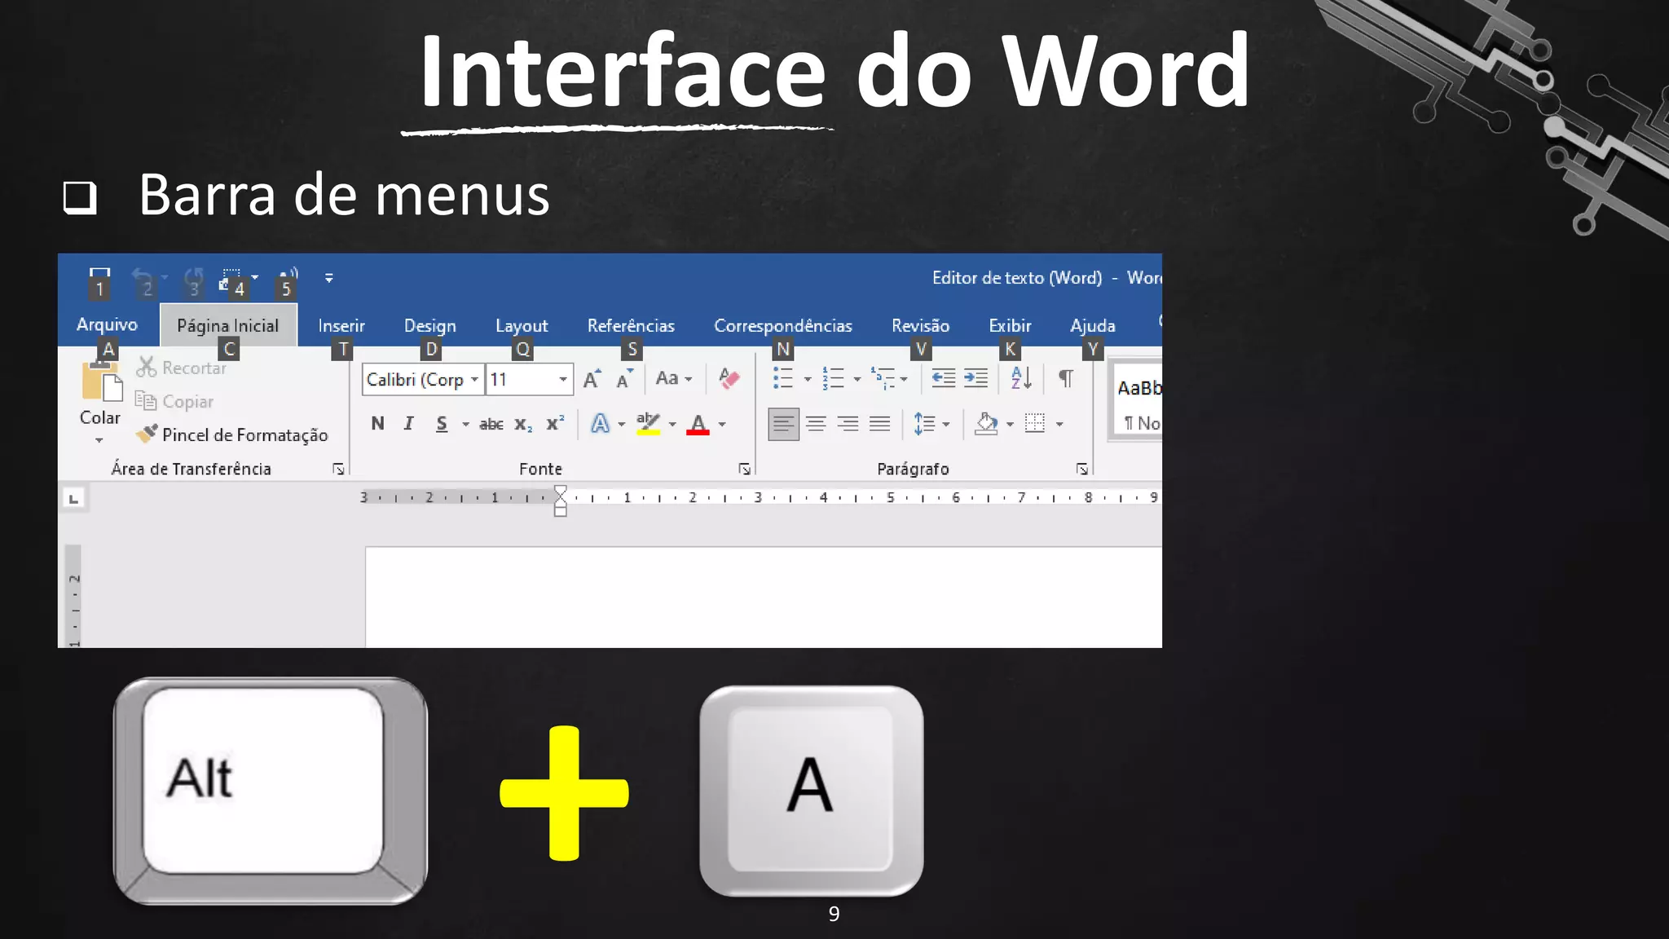Click the Borders icon
Screen dimensions: 1669x939
1035,423
